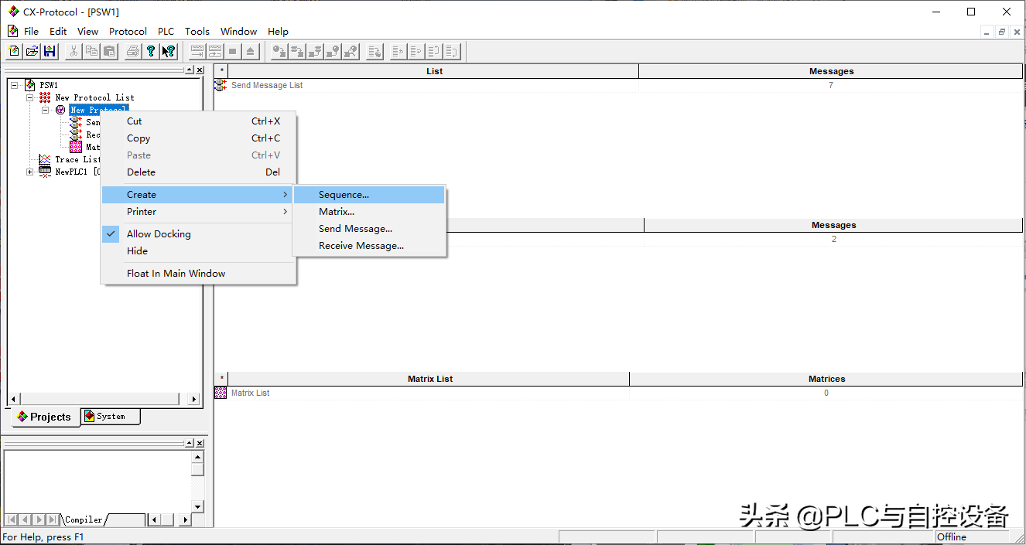
Task: Open the View menu
Action: (87, 32)
